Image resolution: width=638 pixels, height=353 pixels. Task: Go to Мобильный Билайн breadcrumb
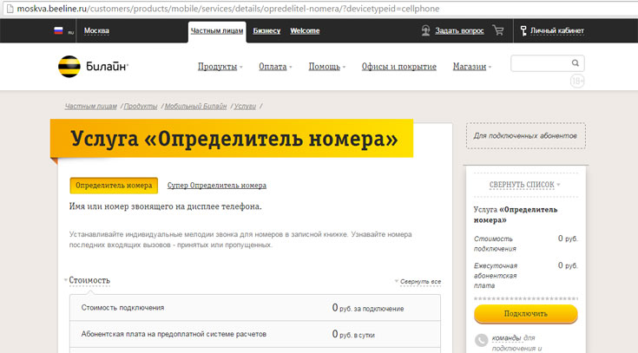(195, 106)
